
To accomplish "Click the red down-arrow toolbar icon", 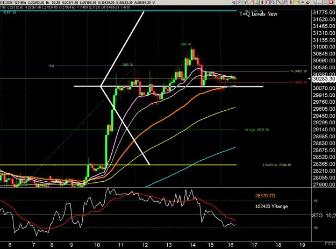I will [x=291, y=2].
